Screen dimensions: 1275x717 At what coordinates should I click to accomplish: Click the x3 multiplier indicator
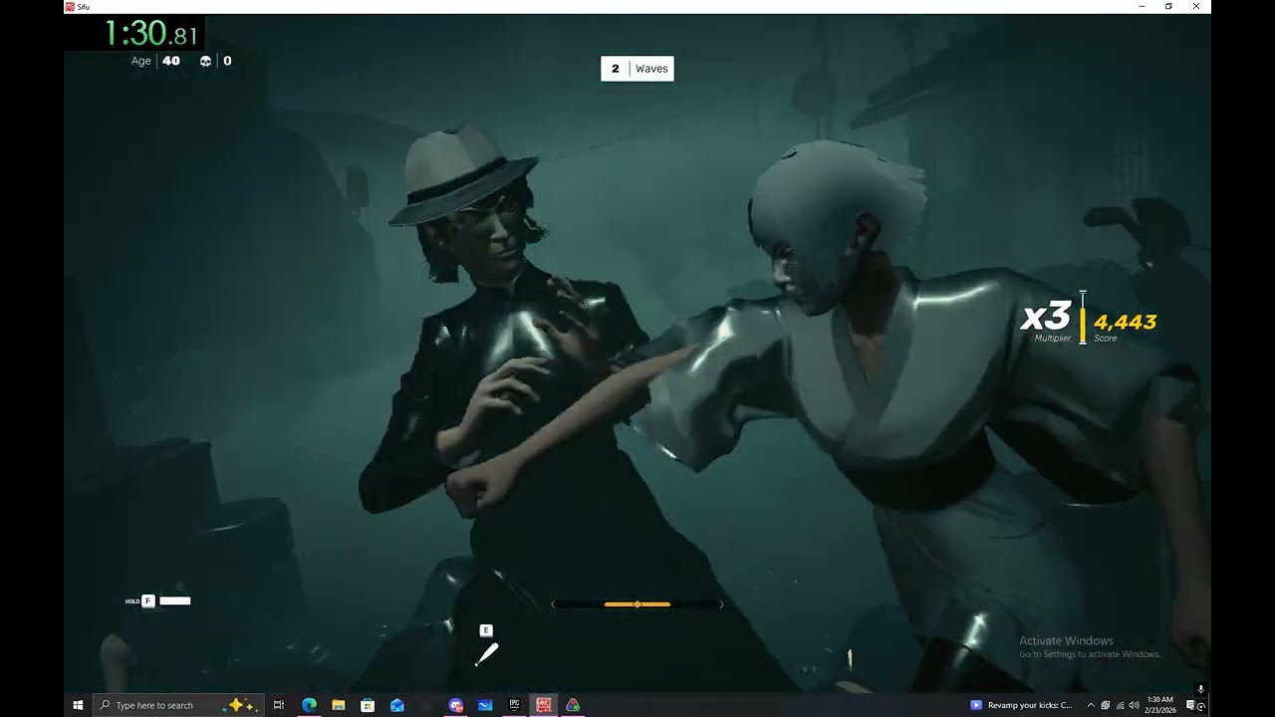pyautogui.click(x=1046, y=317)
